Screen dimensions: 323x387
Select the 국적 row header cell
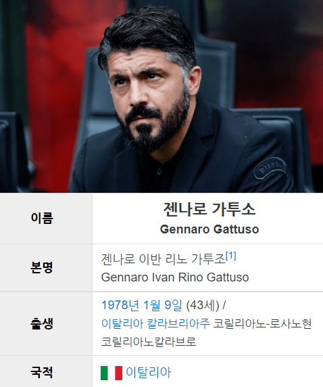[x=46, y=371]
